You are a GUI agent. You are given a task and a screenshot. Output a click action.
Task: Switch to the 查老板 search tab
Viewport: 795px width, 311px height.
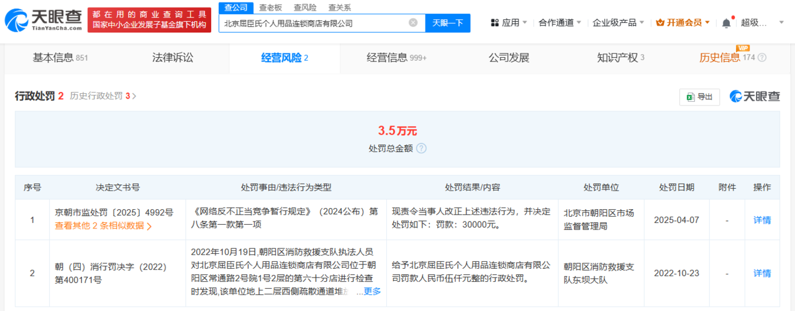click(270, 7)
